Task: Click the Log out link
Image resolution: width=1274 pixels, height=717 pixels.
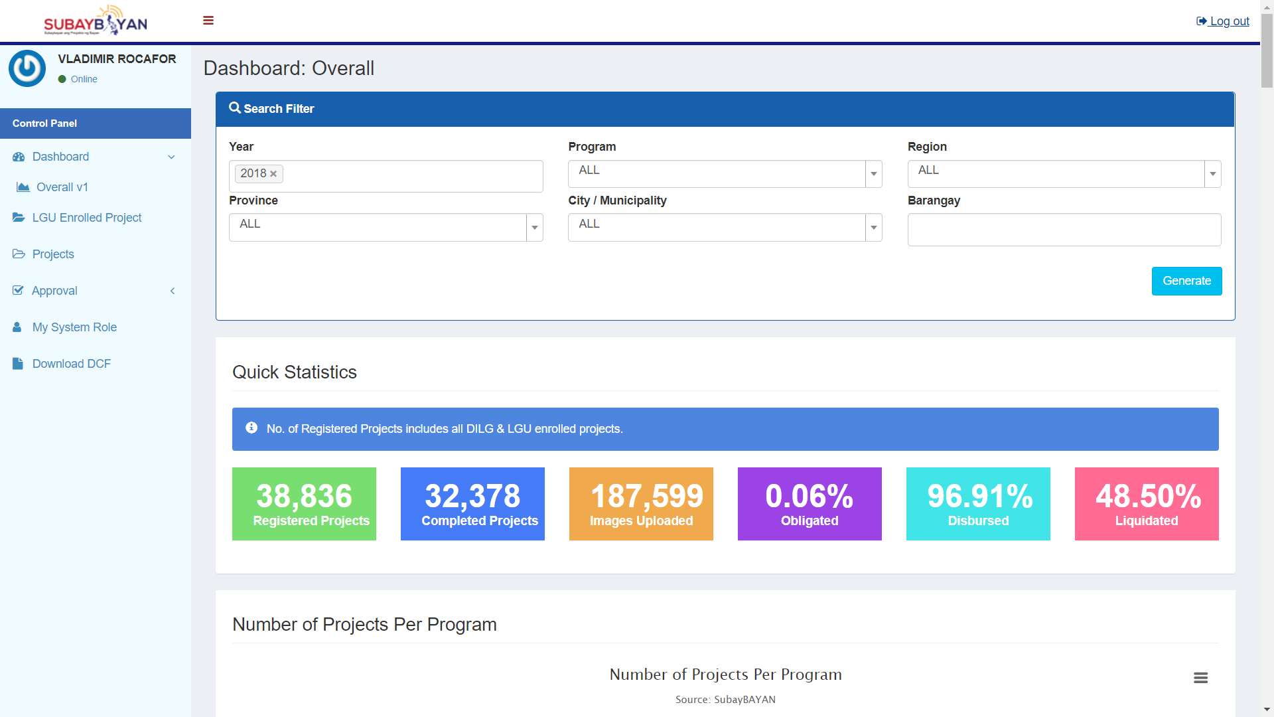Action: tap(1222, 21)
